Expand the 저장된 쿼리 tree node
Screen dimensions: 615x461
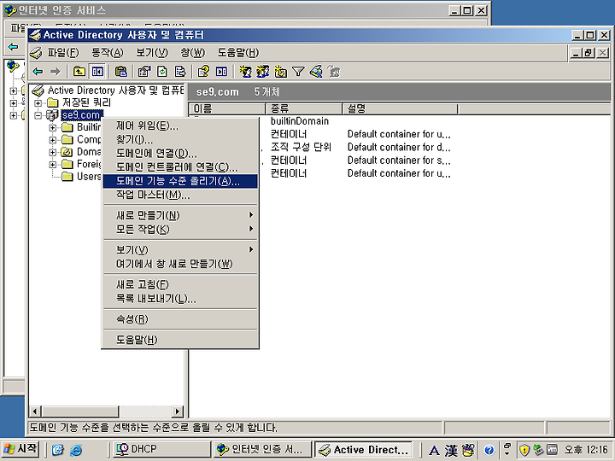38,103
